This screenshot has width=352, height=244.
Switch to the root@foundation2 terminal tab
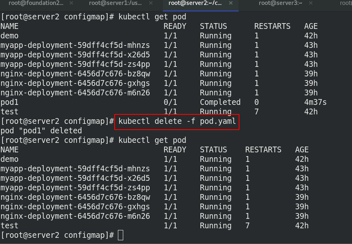[36, 3]
